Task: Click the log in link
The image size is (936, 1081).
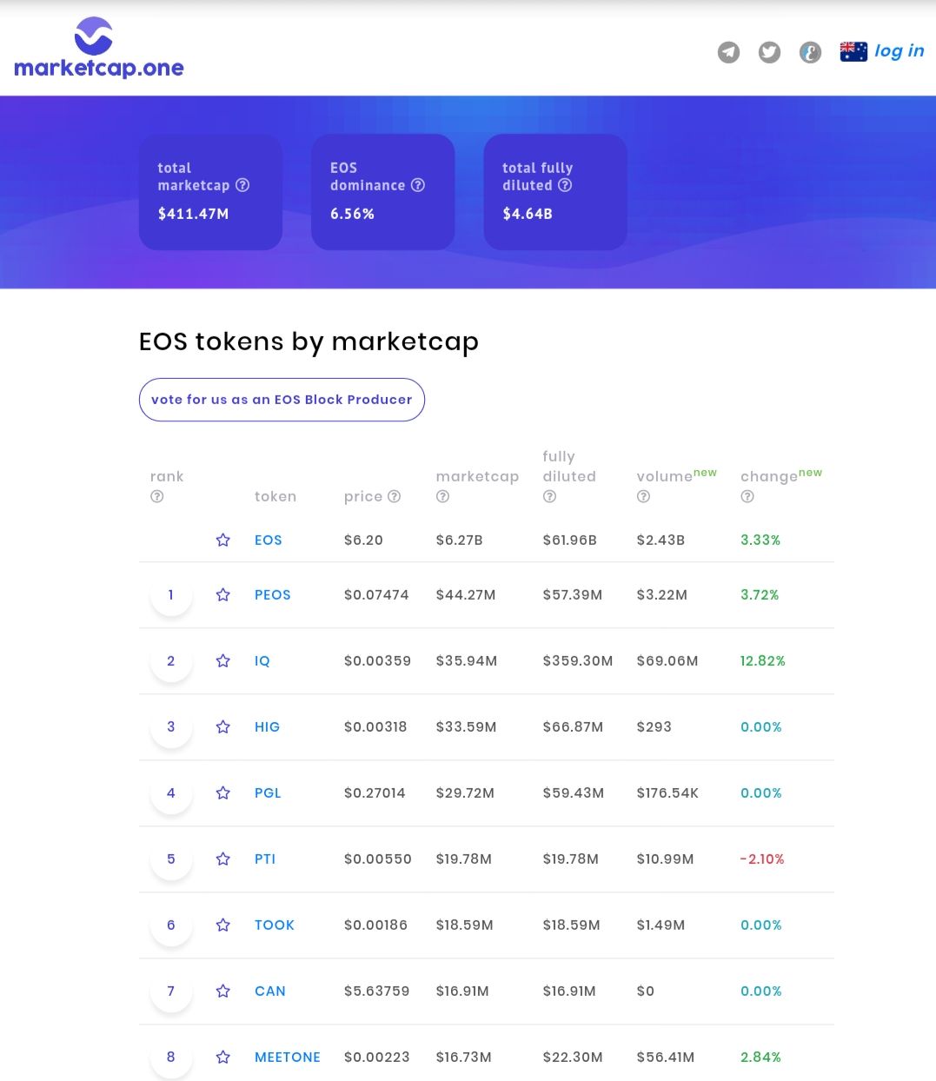Action: click(899, 51)
